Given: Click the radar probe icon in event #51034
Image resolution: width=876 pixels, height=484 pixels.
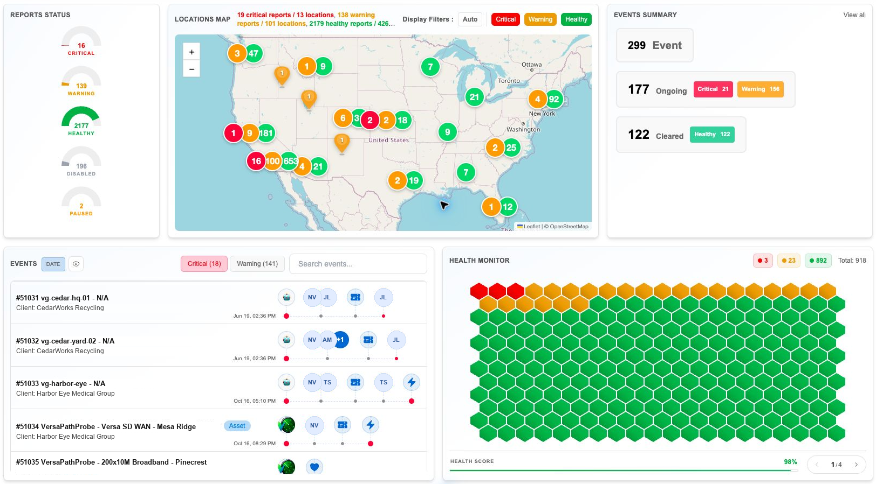Looking at the screenshot, I should tap(286, 425).
